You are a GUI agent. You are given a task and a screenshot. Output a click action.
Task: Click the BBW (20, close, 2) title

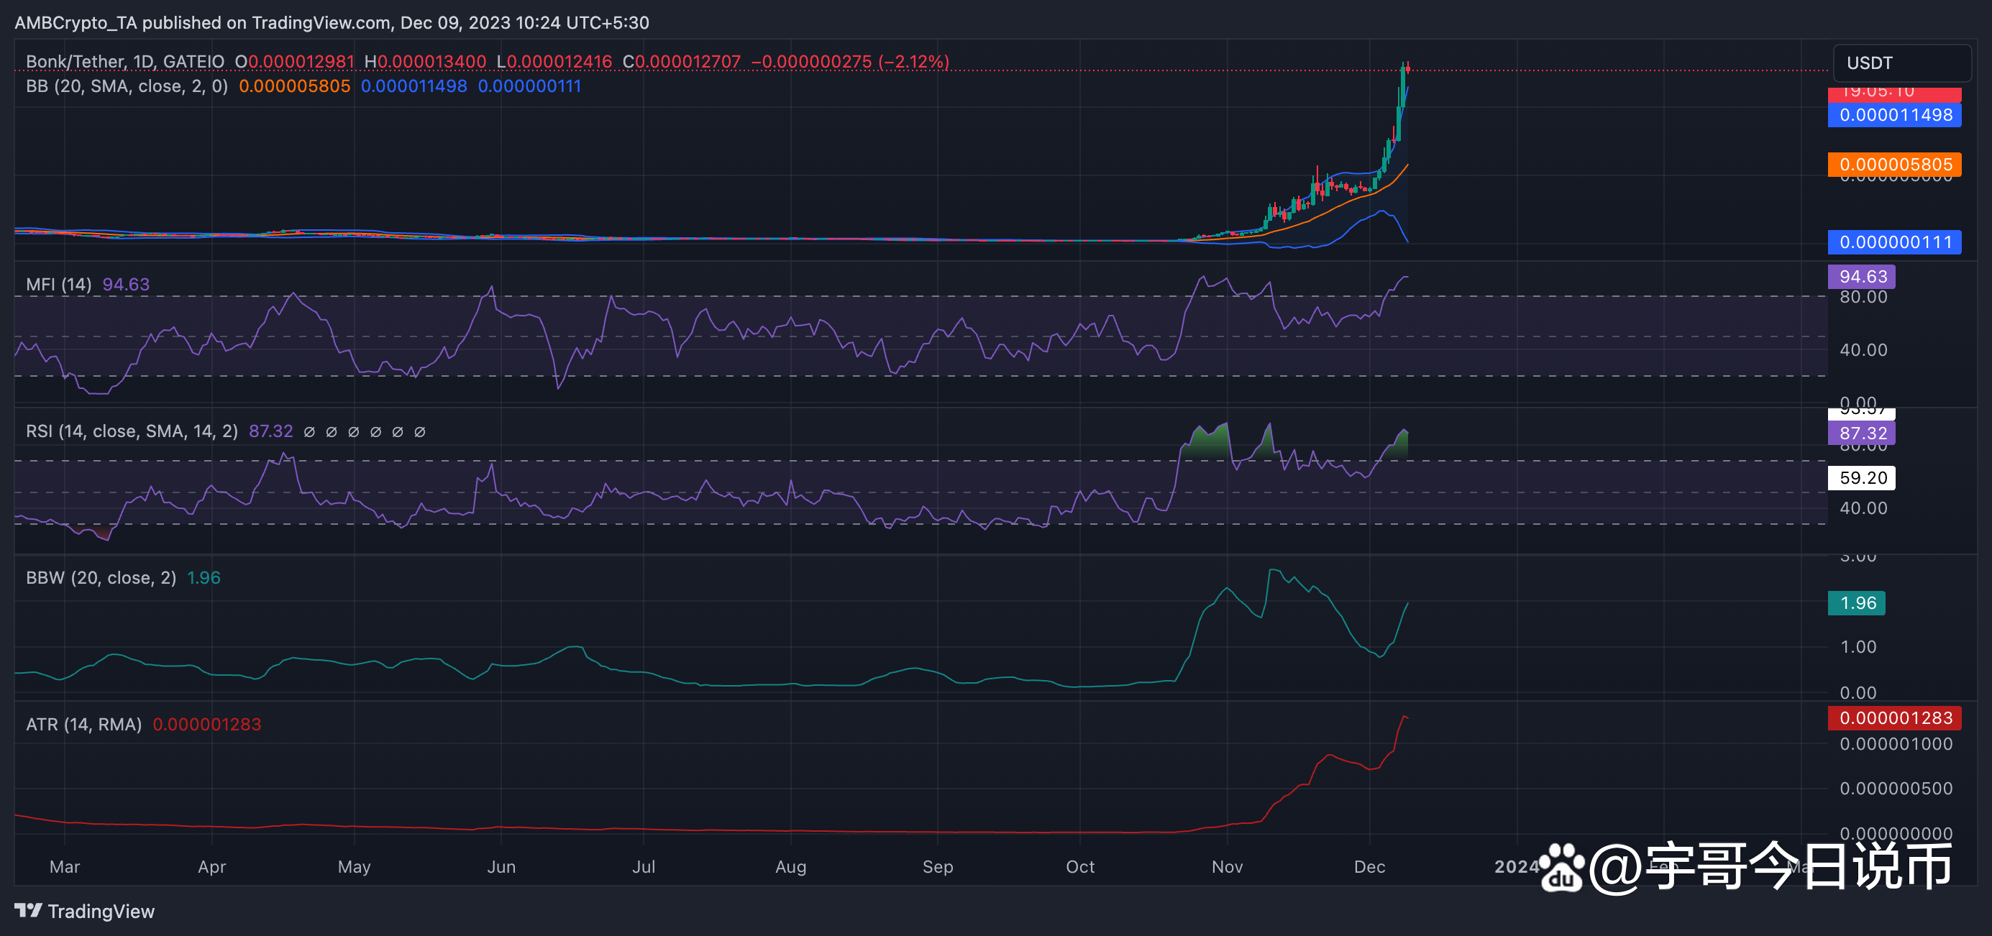[x=101, y=578]
